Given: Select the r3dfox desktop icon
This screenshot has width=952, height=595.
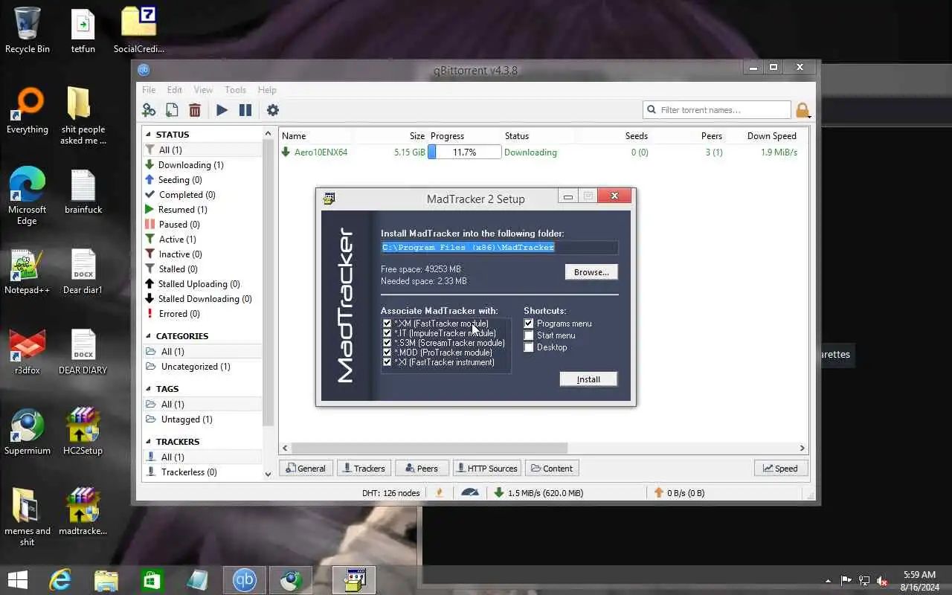Looking at the screenshot, I should pos(28,352).
